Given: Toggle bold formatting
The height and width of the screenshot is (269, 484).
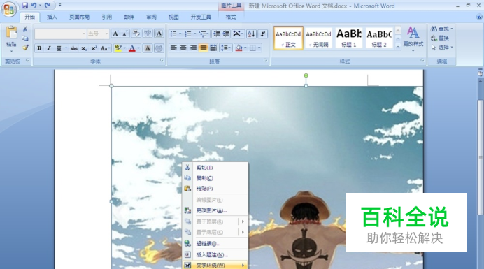Looking at the screenshot, I should (39, 48).
